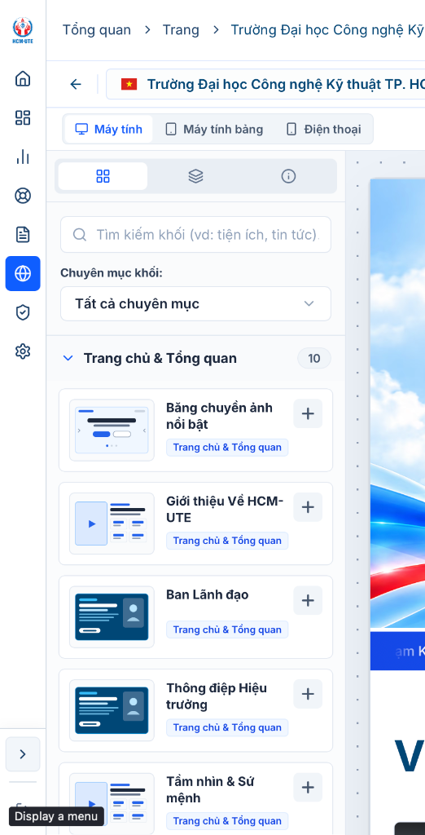Click the Tổng quan breadcrumb
The height and width of the screenshot is (835, 425).
click(x=97, y=30)
